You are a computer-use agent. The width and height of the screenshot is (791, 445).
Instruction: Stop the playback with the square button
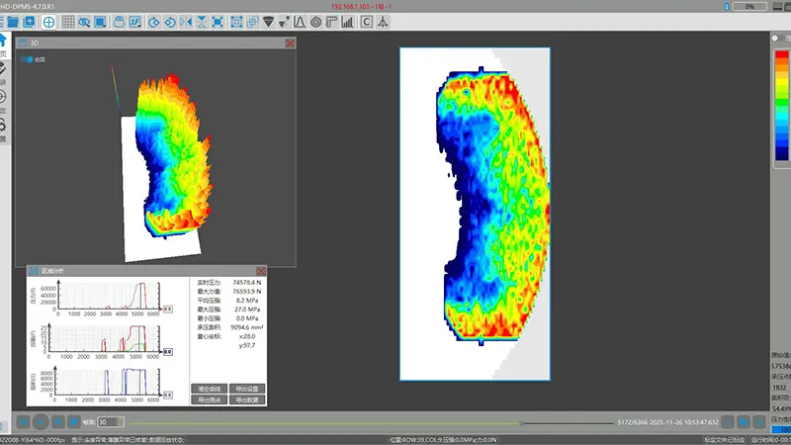coord(74,422)
